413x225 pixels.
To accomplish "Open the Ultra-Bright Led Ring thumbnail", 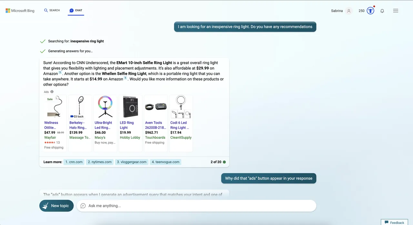I will pyautogui.click(x=105, y=107).
